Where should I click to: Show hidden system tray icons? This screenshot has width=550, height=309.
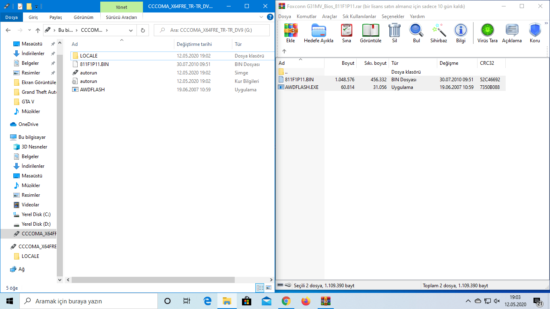(468, 301)
